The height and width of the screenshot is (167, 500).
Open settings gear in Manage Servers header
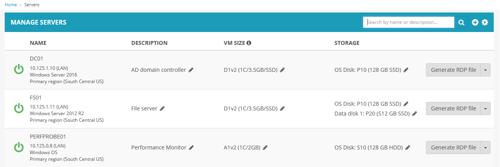pyautogui.click(x=485, y=22)
